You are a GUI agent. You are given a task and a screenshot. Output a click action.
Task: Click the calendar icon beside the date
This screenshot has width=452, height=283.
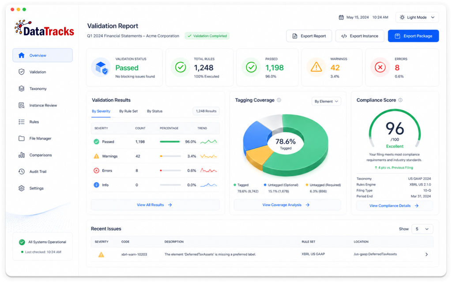341,17
